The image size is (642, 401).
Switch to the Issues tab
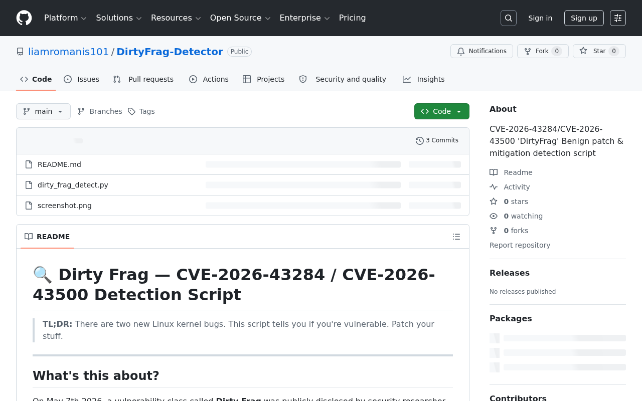(82, 79)
